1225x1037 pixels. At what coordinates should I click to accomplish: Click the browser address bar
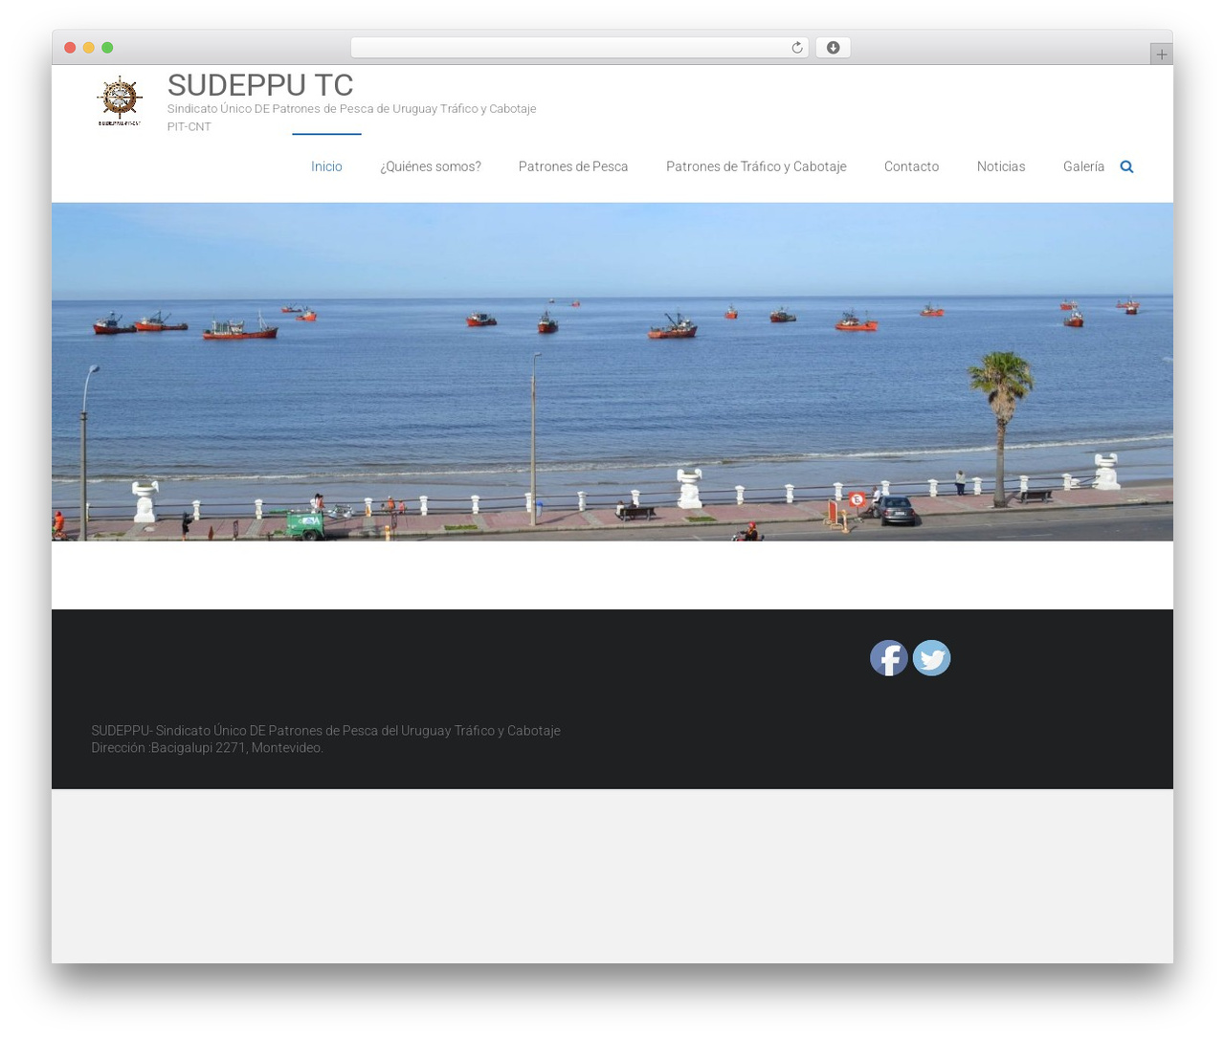580,48
